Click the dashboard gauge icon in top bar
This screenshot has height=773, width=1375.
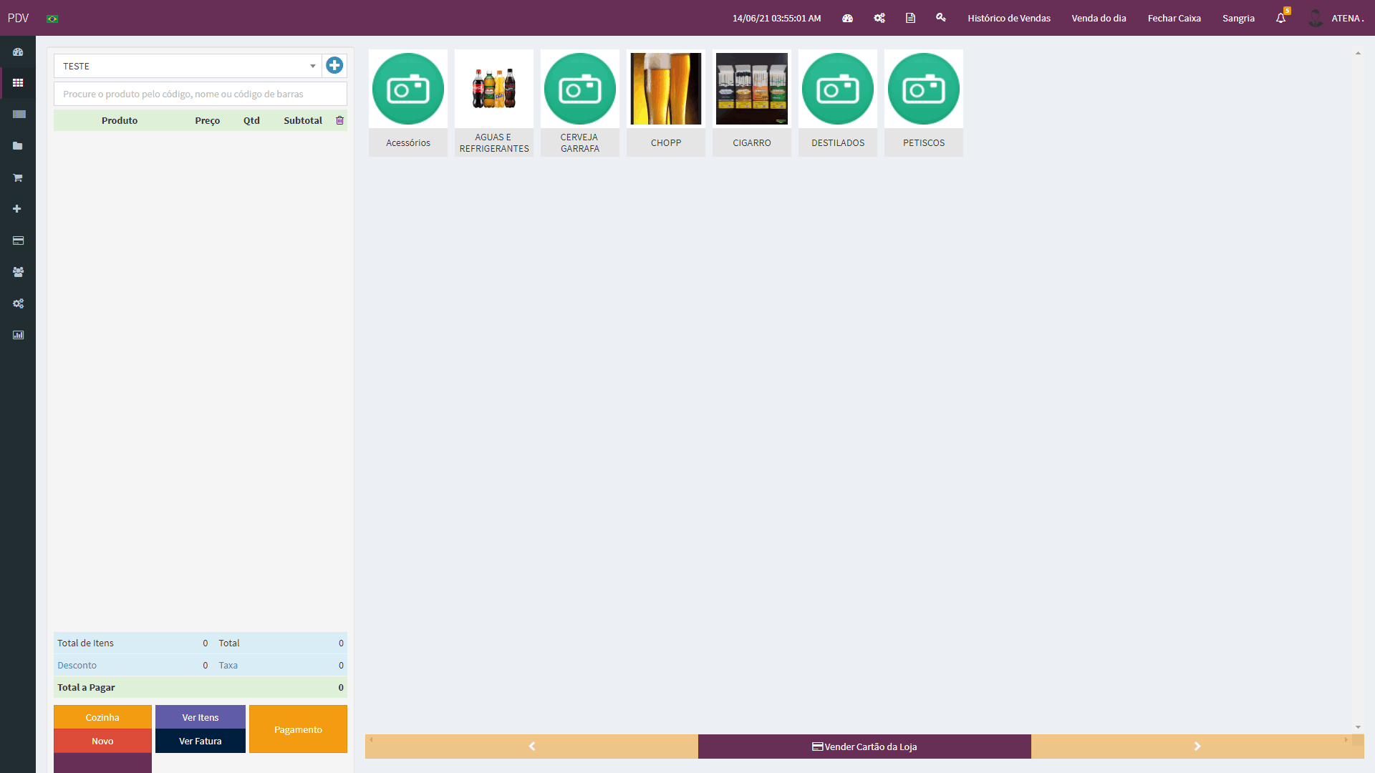tap(847, 18)
